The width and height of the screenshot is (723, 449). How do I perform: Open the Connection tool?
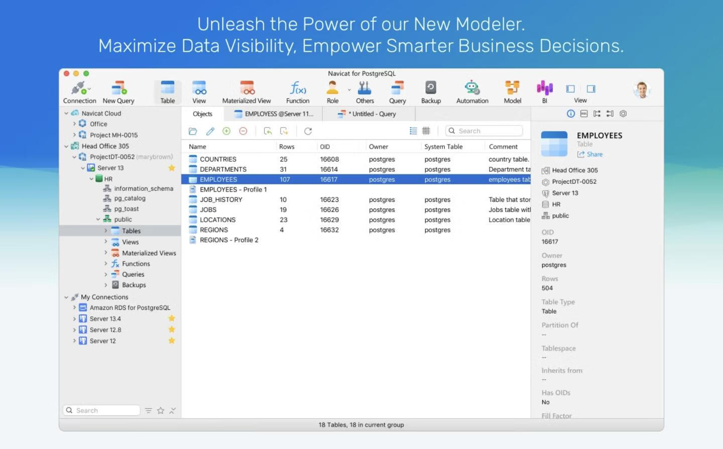(79, 92)
